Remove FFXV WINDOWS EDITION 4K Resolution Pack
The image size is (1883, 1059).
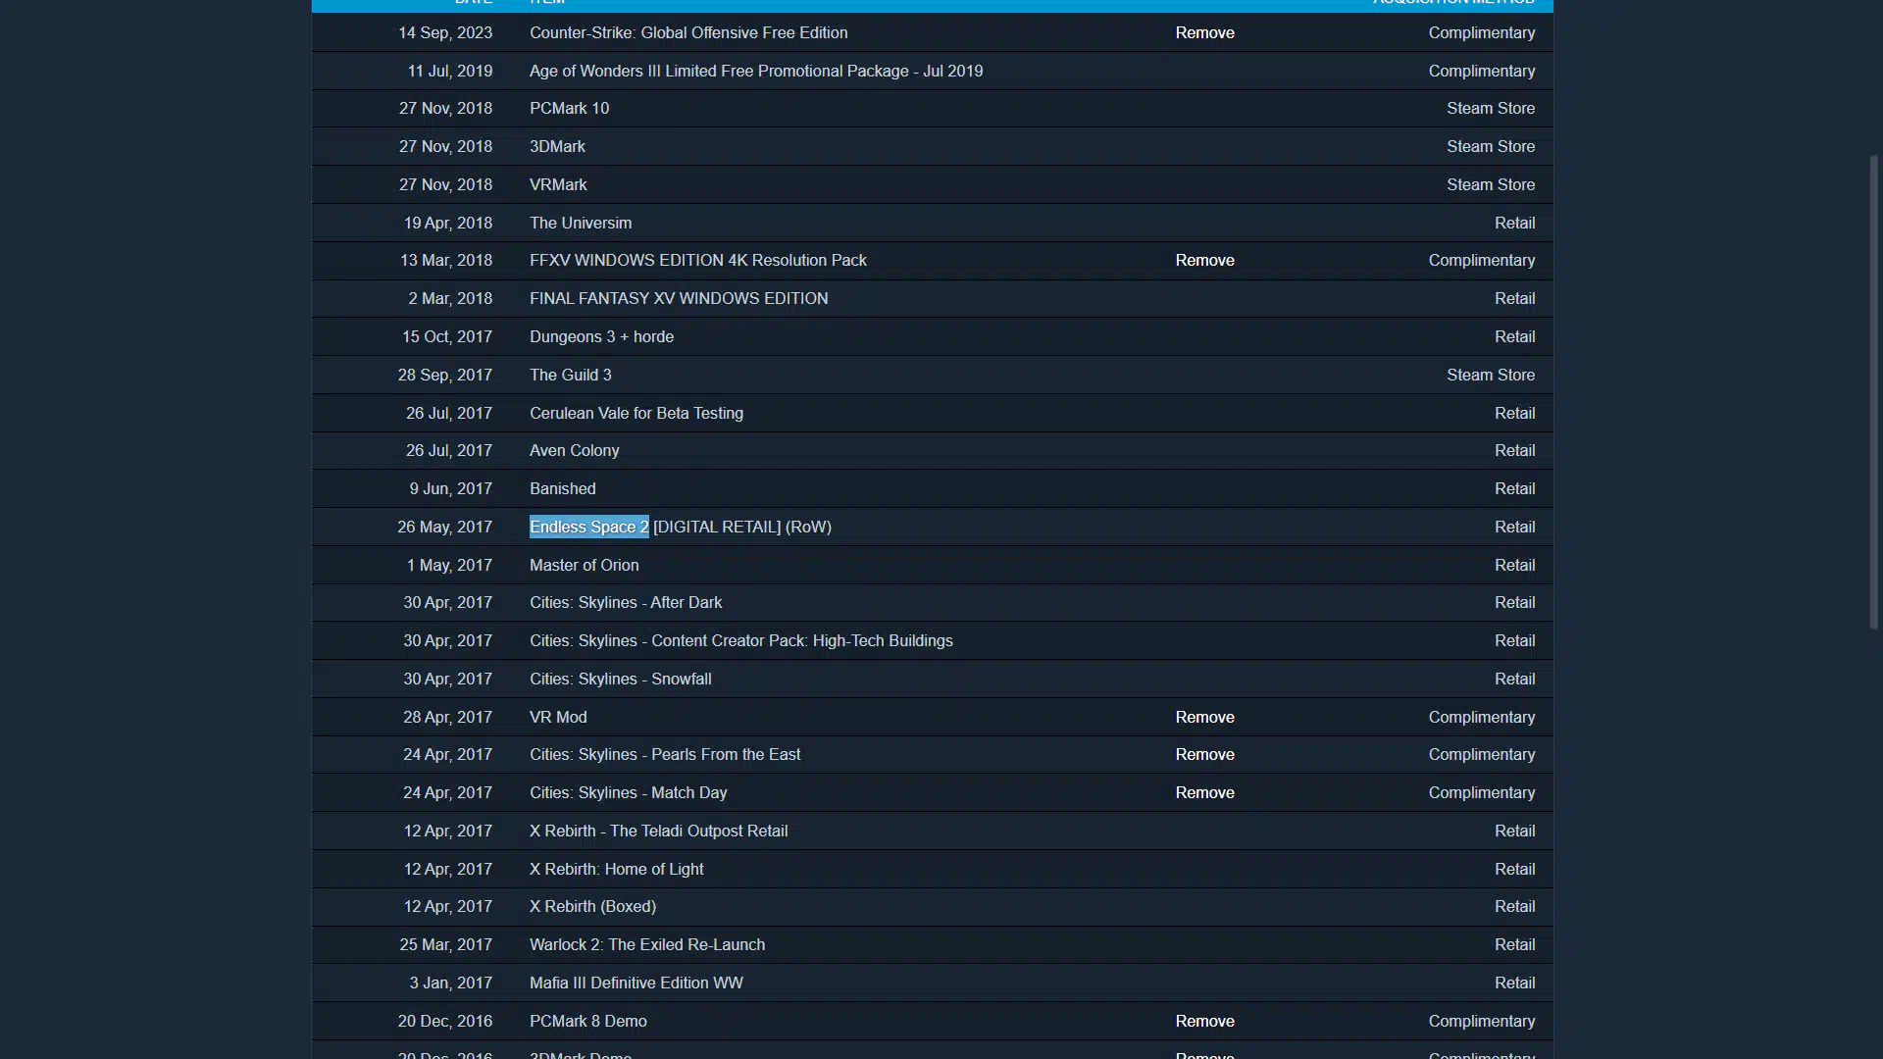click(1204, 260)
